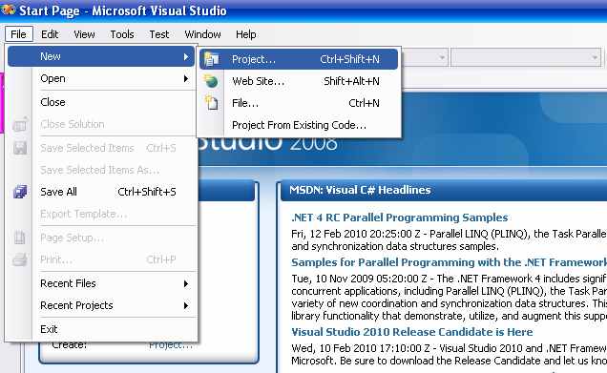The width and height of the screenshot is (607, 373).
Task: Select Exit in File menu
Action: pos(101,329)
